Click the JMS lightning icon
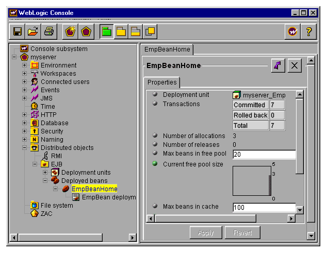Screen dimensions: 327x253 point(35,98)
